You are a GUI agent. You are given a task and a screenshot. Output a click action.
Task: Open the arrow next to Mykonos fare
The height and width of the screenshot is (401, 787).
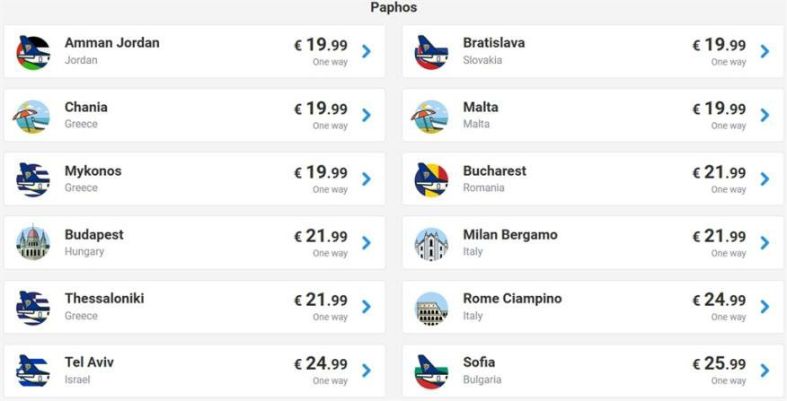tap(367, 179)
